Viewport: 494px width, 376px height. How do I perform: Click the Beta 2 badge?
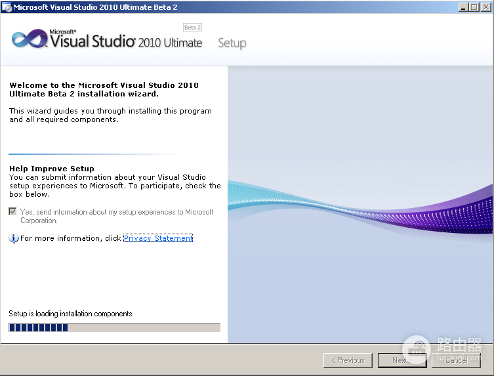click(x=192, y=28)
